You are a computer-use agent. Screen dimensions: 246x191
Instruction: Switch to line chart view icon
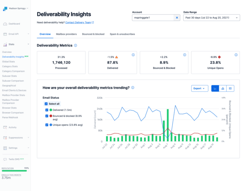click(x=215, y=88)
